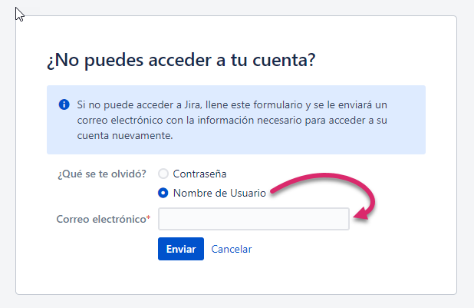Select the Nombre de Usuario radio button
Image resolution: width=474 pixels, height=308 pixels.
[x=163, y=193]
